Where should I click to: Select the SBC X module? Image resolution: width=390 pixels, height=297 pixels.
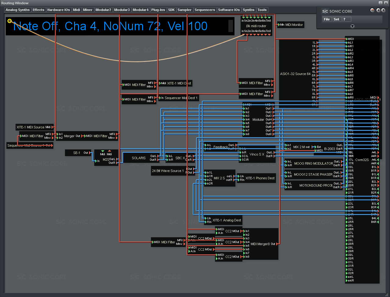point(180,158)
